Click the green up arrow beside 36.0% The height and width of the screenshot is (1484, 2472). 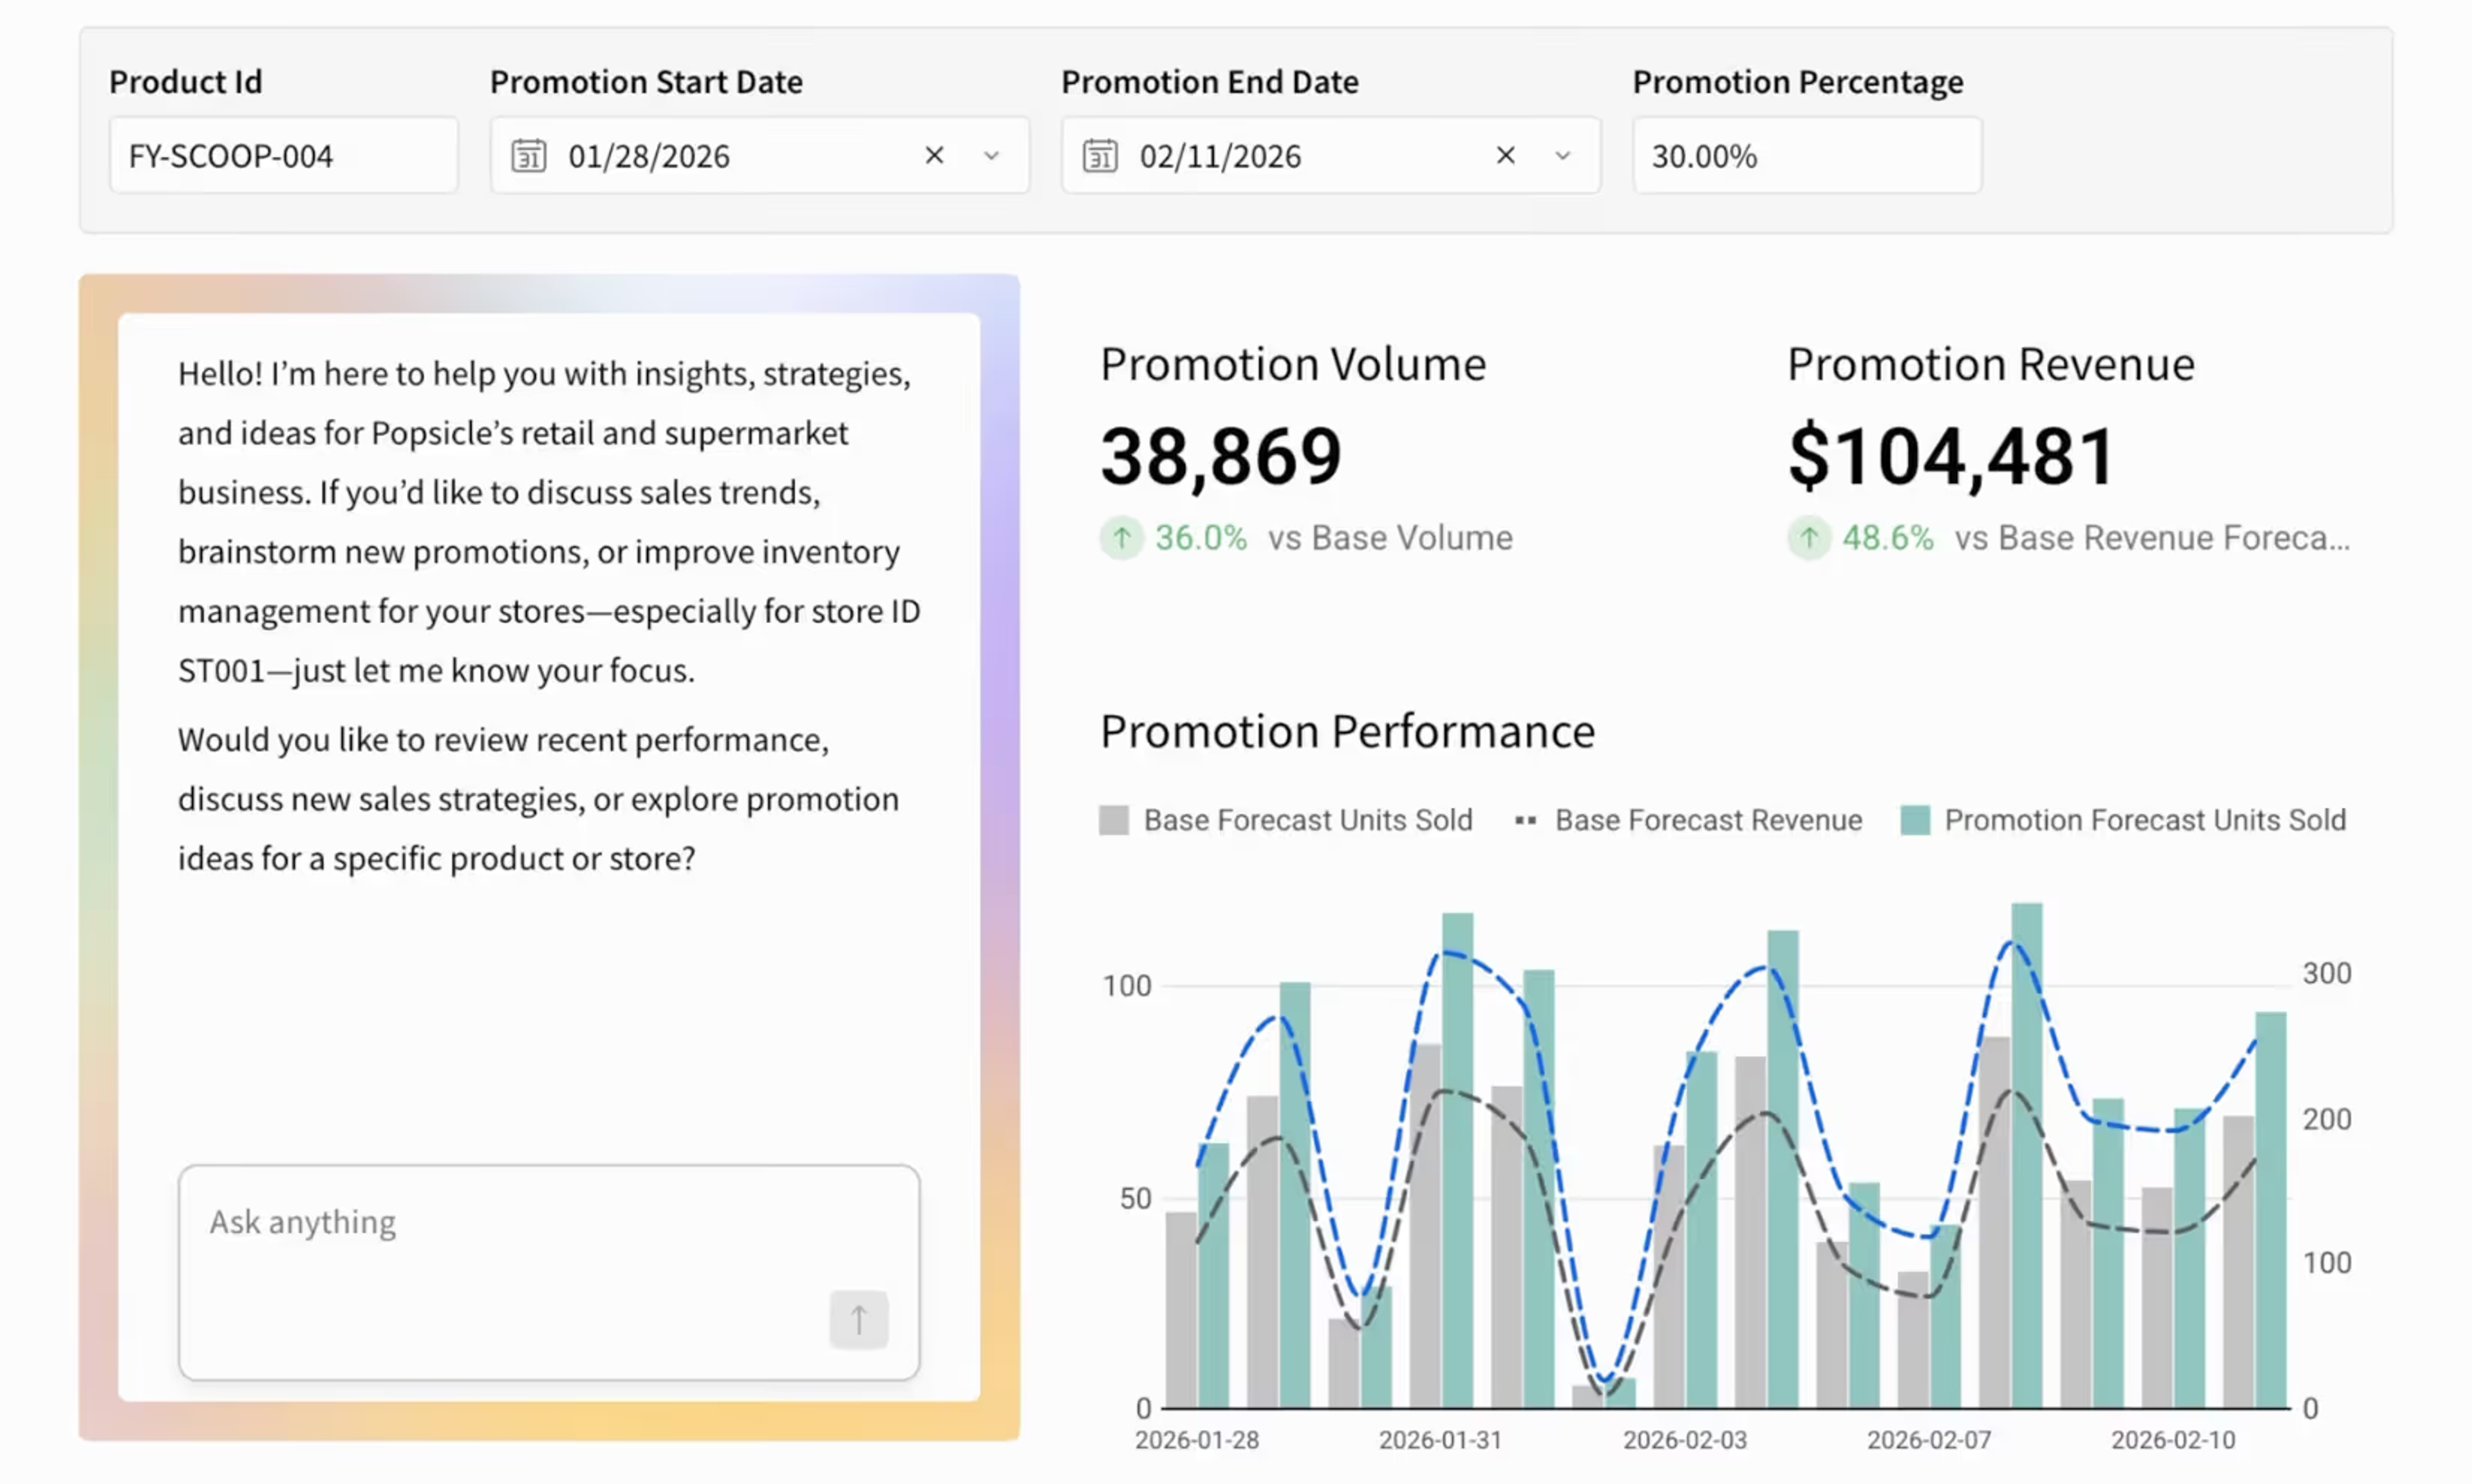(1122, 538)
